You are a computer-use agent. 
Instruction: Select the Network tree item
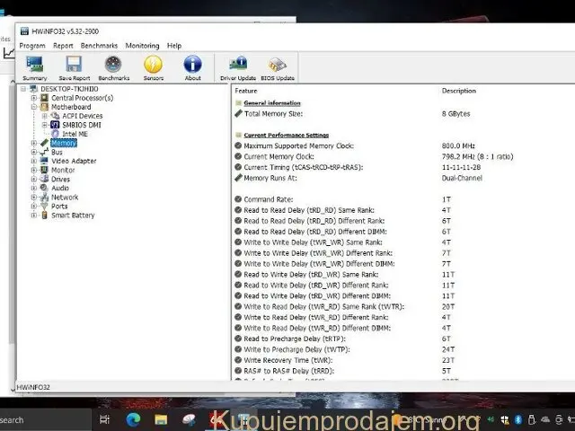click(64, 198)
